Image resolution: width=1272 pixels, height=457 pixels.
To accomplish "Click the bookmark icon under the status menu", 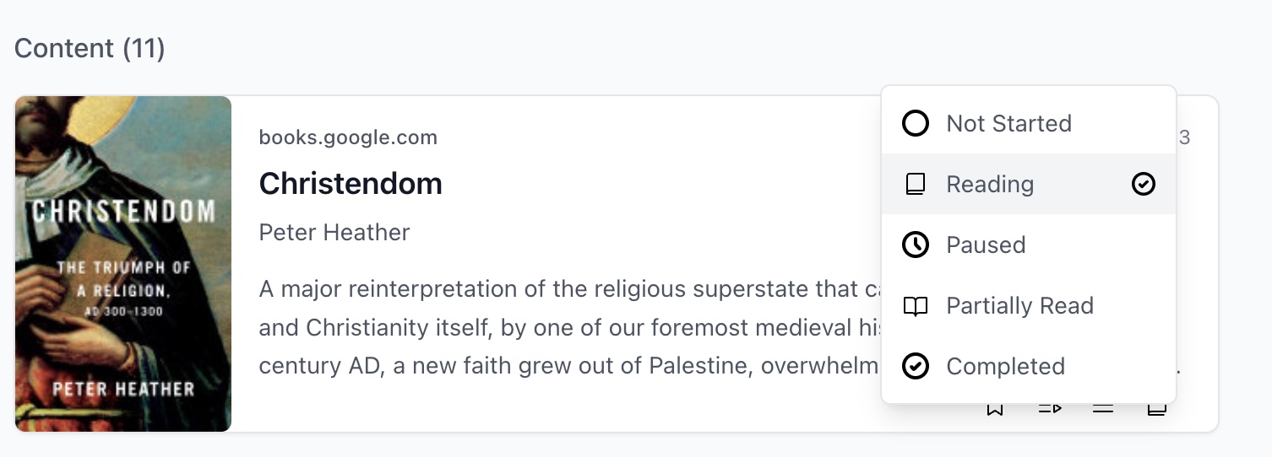I will coord(995,410).
